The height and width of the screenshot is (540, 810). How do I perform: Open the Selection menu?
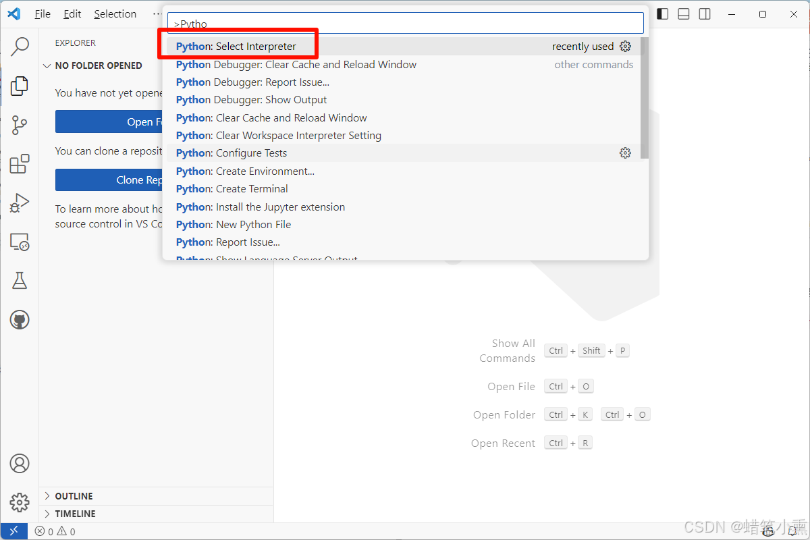[x=115, y=13]
